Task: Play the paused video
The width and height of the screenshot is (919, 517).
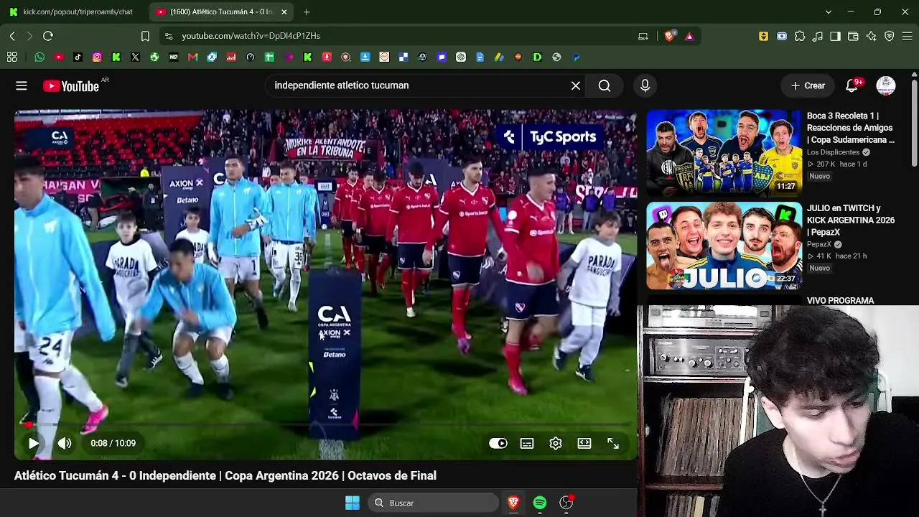Action: click(33, 443)
